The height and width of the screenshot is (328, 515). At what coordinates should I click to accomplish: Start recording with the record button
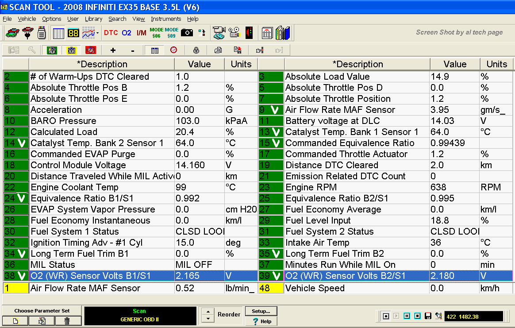click(386, 316)
